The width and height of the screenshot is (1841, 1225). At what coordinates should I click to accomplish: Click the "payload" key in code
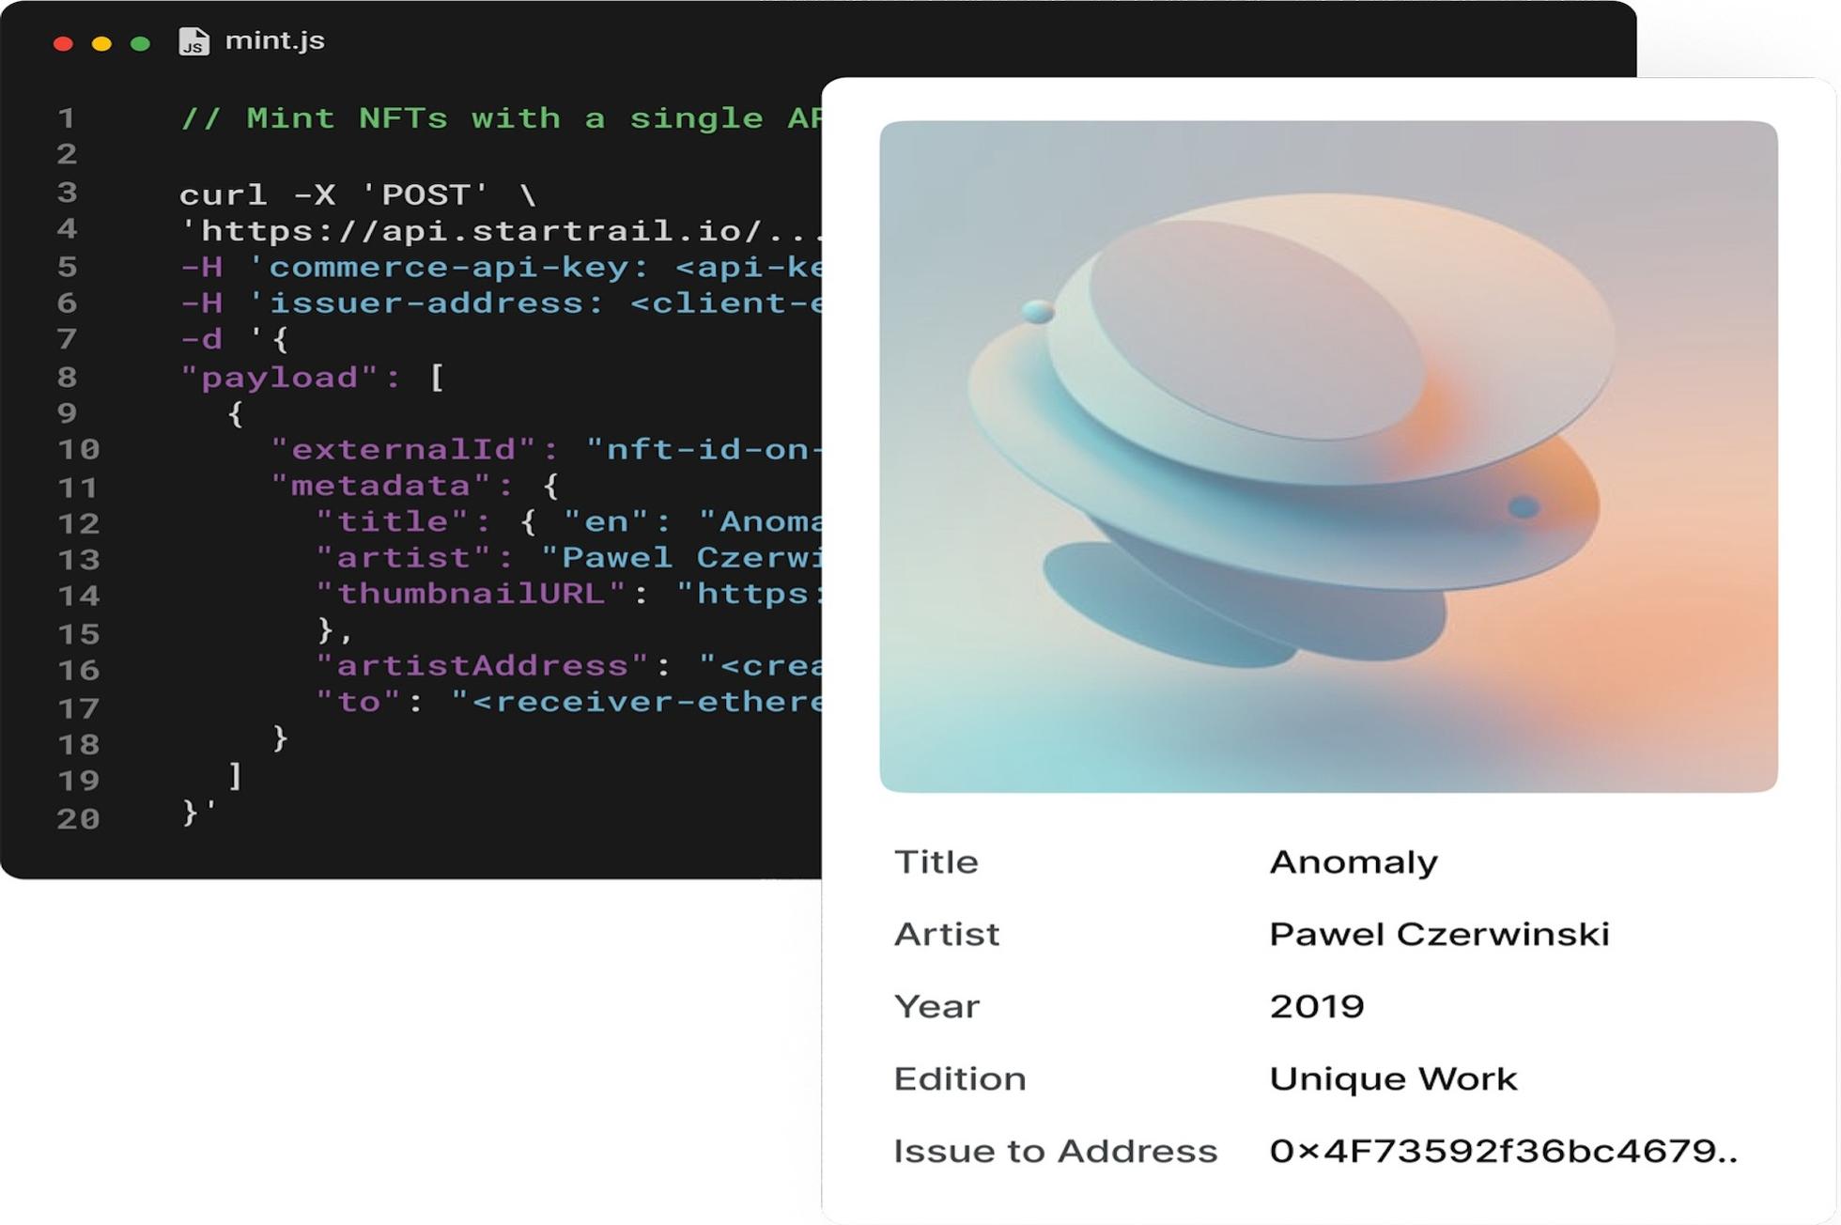coord(280,378)
